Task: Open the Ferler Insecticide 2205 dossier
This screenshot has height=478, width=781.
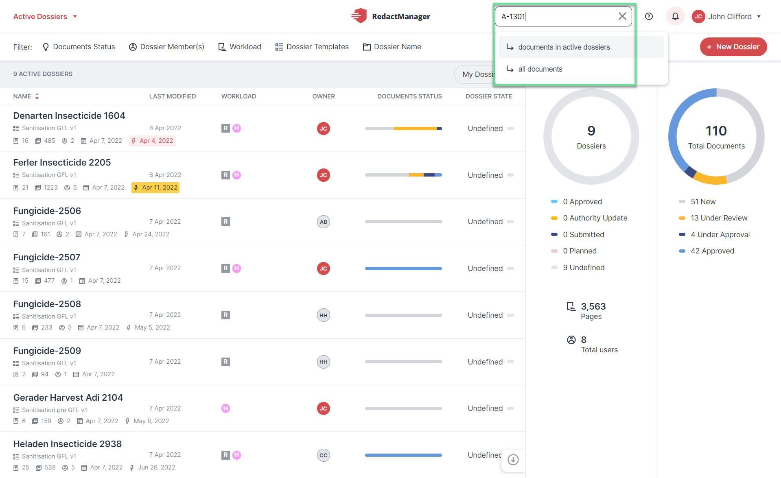Action: [62, 162]
